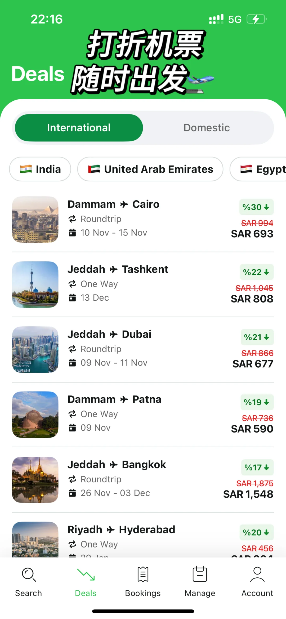Tap the Deals trending-down icon
The image size is (286, 619).
pos(86,575)
